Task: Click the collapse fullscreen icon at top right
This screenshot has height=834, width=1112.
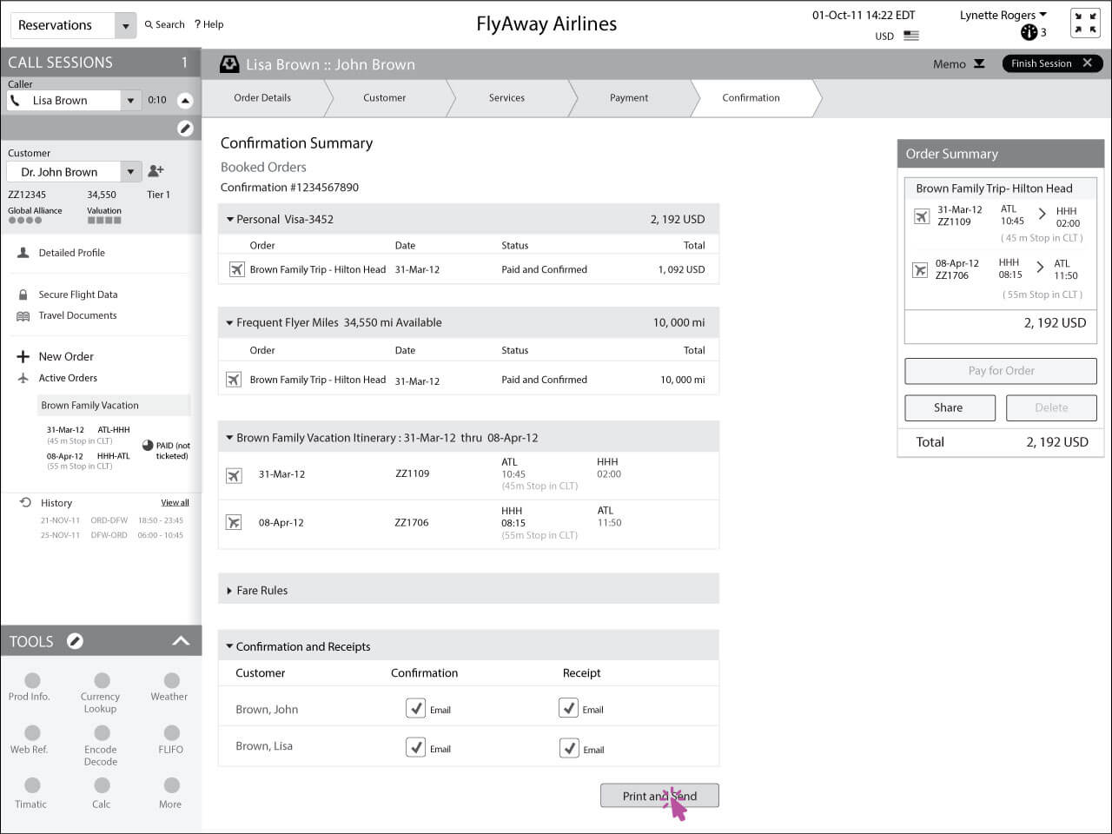Action: tap(1084, 23)
